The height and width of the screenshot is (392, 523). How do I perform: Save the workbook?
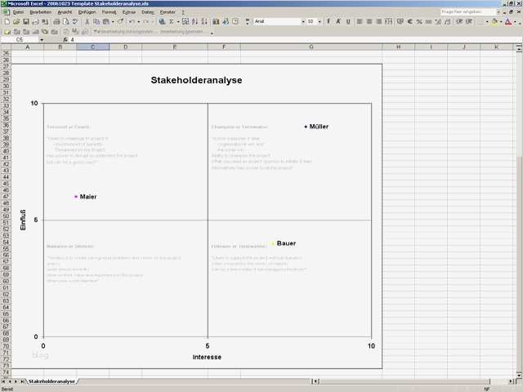pyautogui.click(x=25, y=22)
